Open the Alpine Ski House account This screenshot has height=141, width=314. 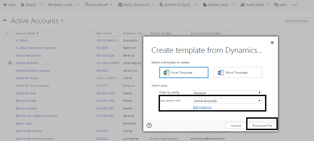click(26, 78)
